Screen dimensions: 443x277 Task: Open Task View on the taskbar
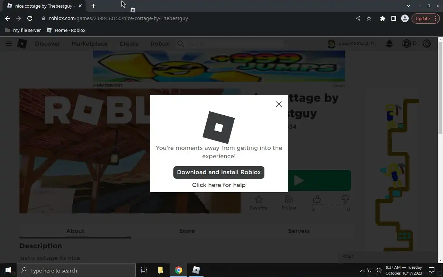tap(144, 270)
